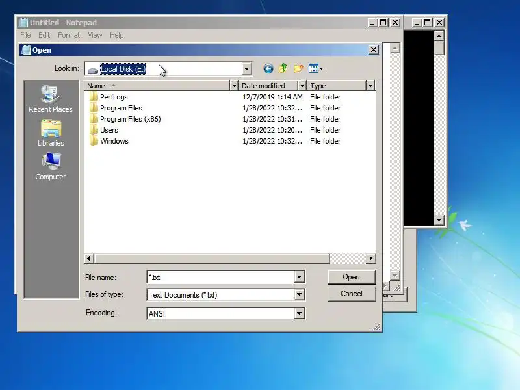This screenshot has width=520, height=390.
Task: Open the Format menu in Notepad
Action: [69, 35]
